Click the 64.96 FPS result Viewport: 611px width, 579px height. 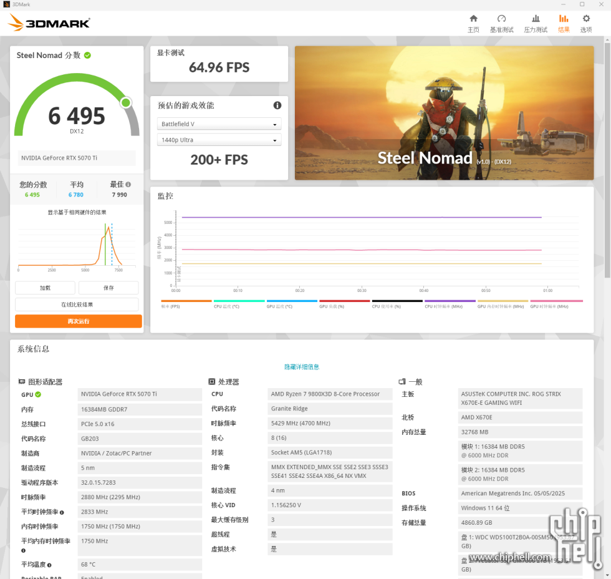[x=219, y=67]
